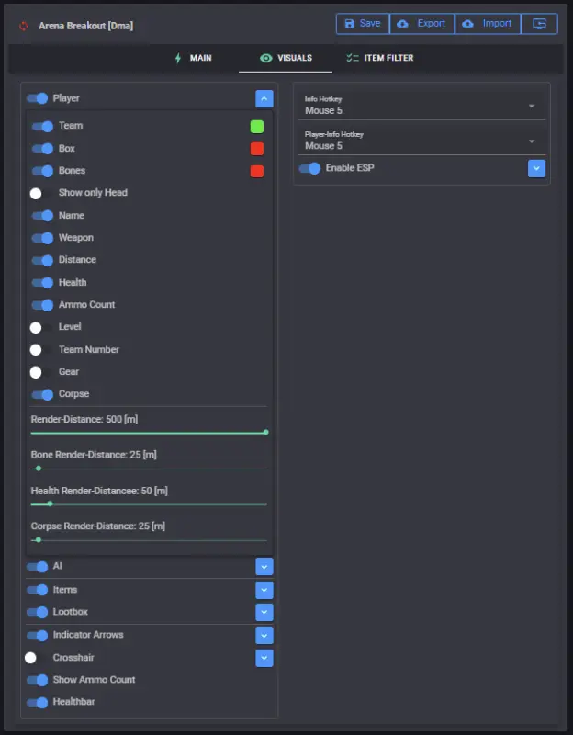The height and width of the screenshot is (735, 573).
Task: Open the Info Hotkey dropdown
Action: pos(421,106)
